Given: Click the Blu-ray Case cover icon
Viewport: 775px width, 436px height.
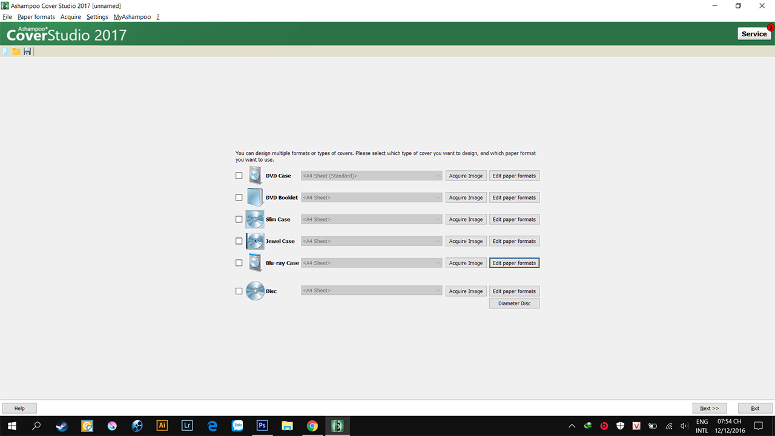Looking at the screenshot, I should pos(255,263).
